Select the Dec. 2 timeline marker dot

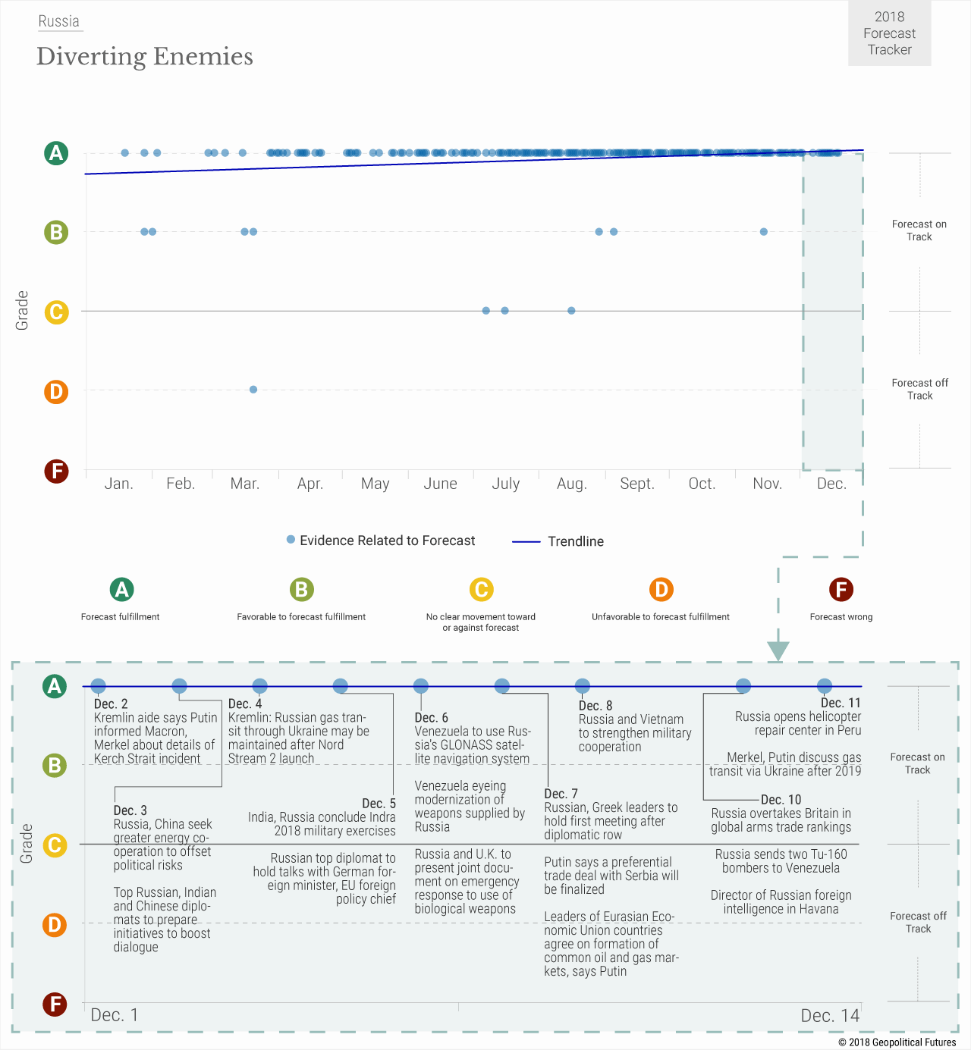pos(99,686)
